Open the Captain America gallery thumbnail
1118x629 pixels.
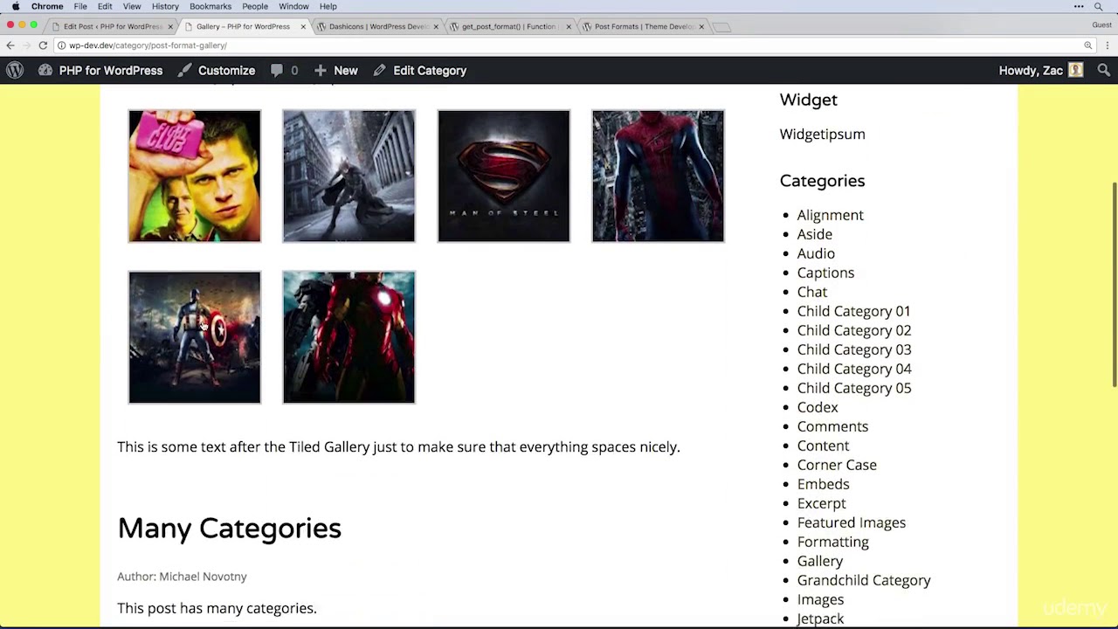pos(195,337)
